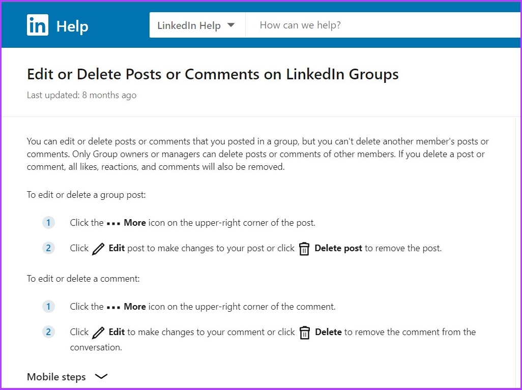Focus the 'How can we help?' search field
Screen dimensions: 522x390
click(x=384, y=25)
